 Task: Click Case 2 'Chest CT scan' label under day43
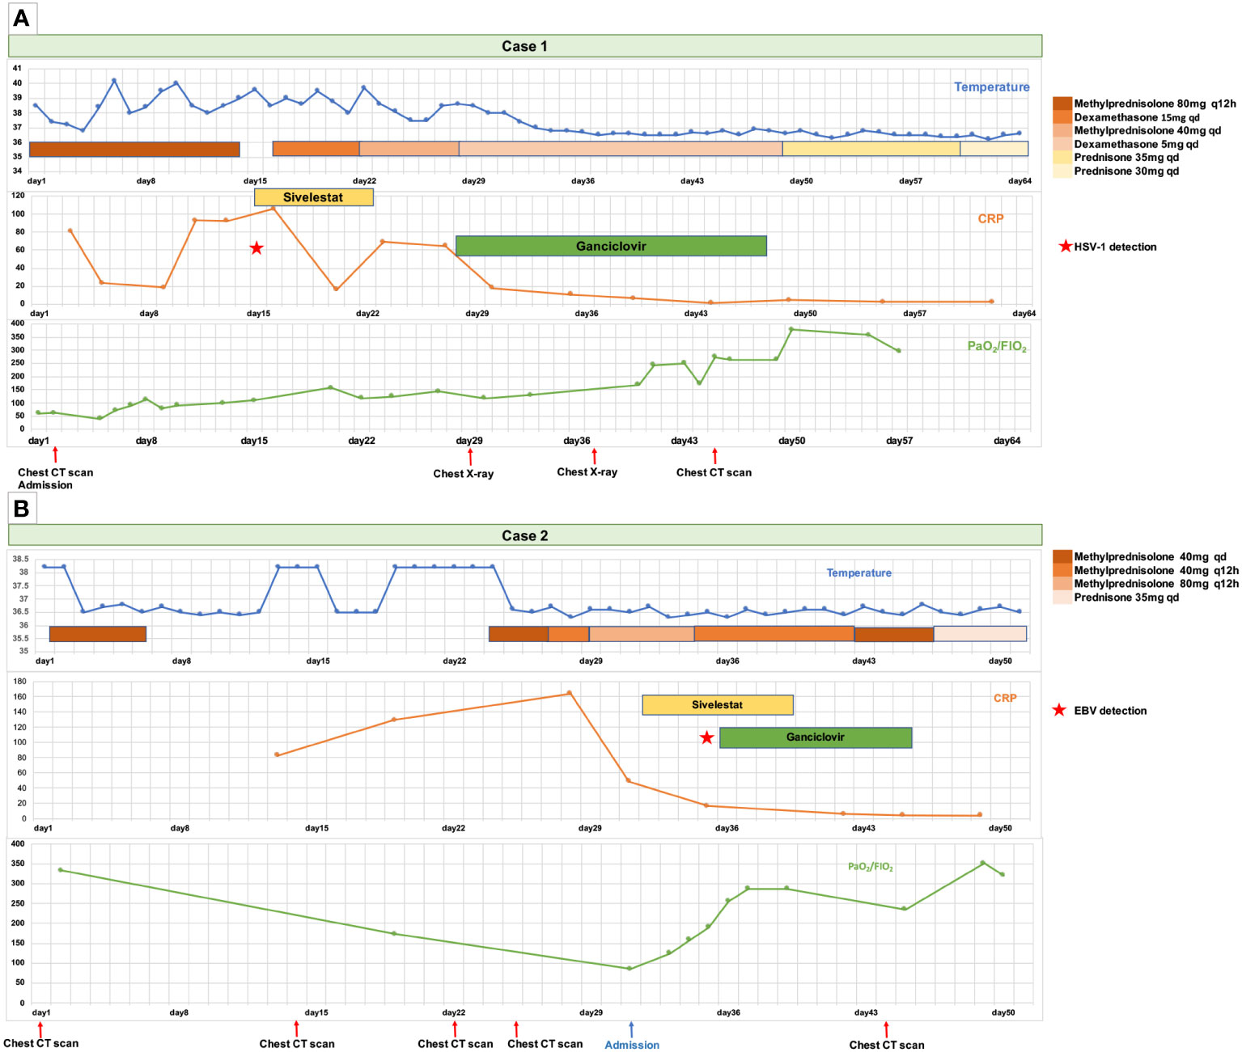[887, 1045]
